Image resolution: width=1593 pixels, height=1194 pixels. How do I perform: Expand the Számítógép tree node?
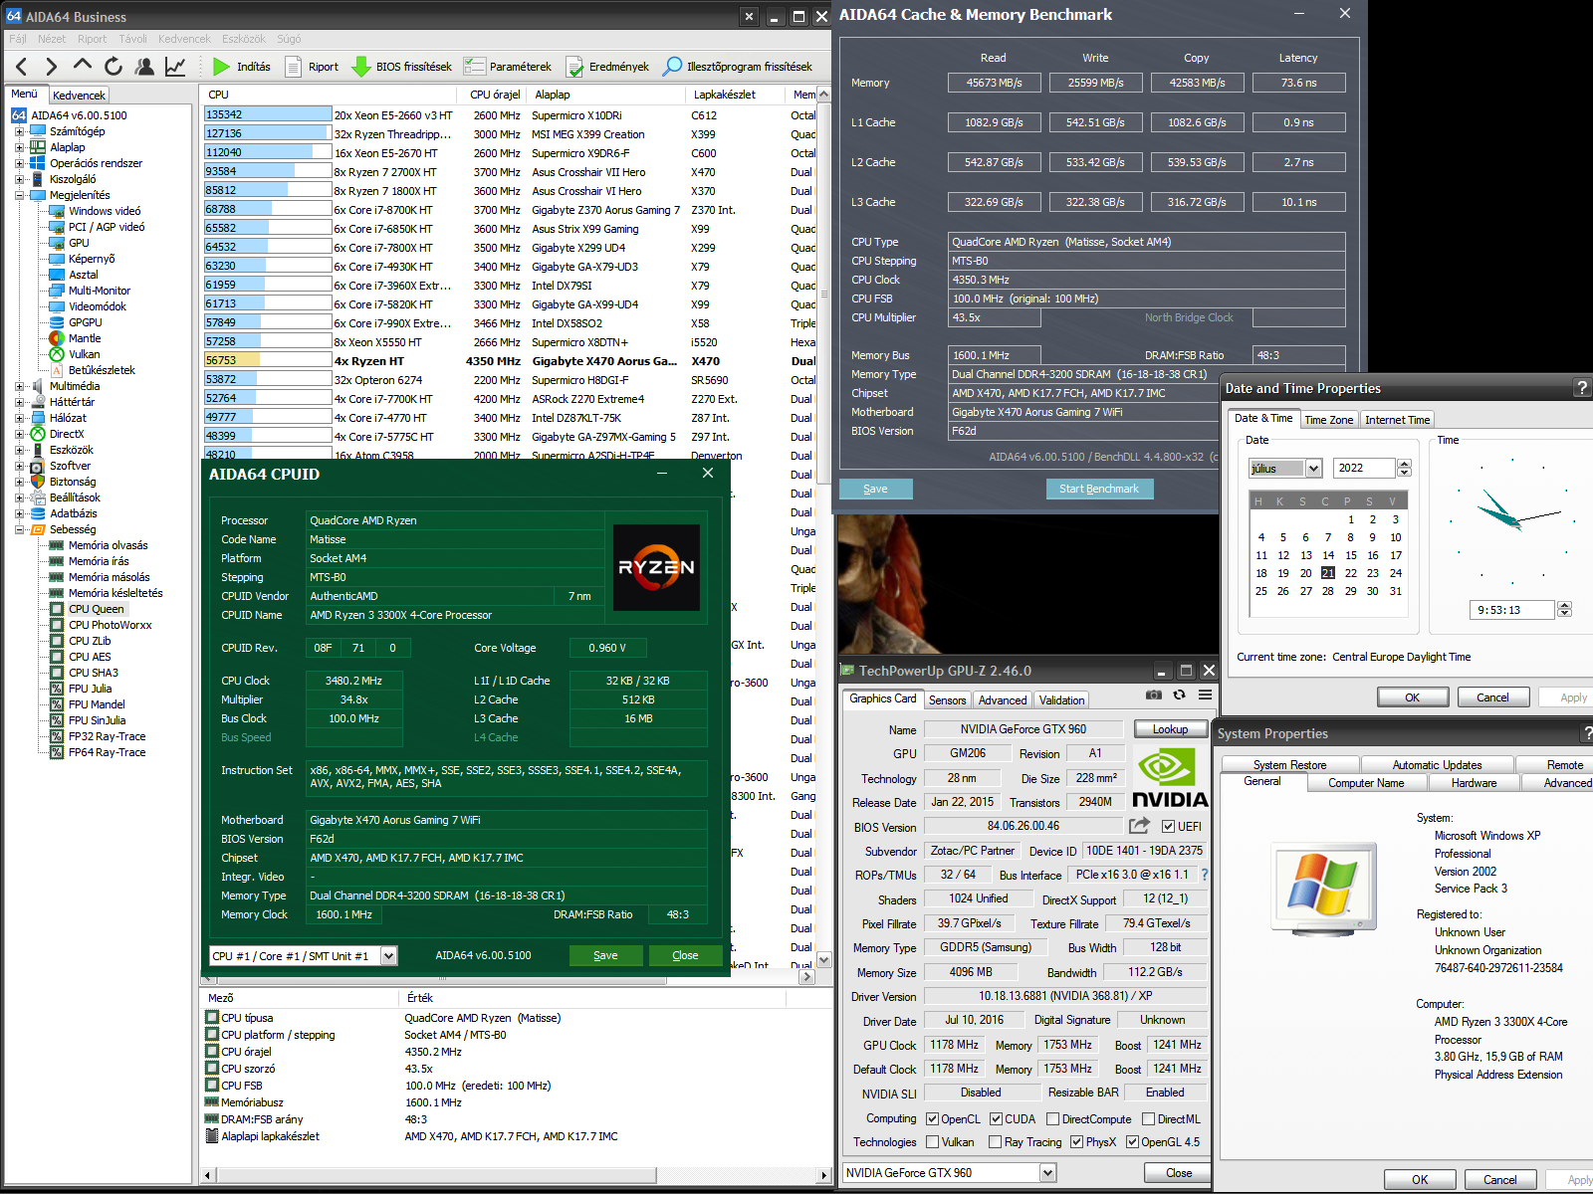(x=19, y=131)
